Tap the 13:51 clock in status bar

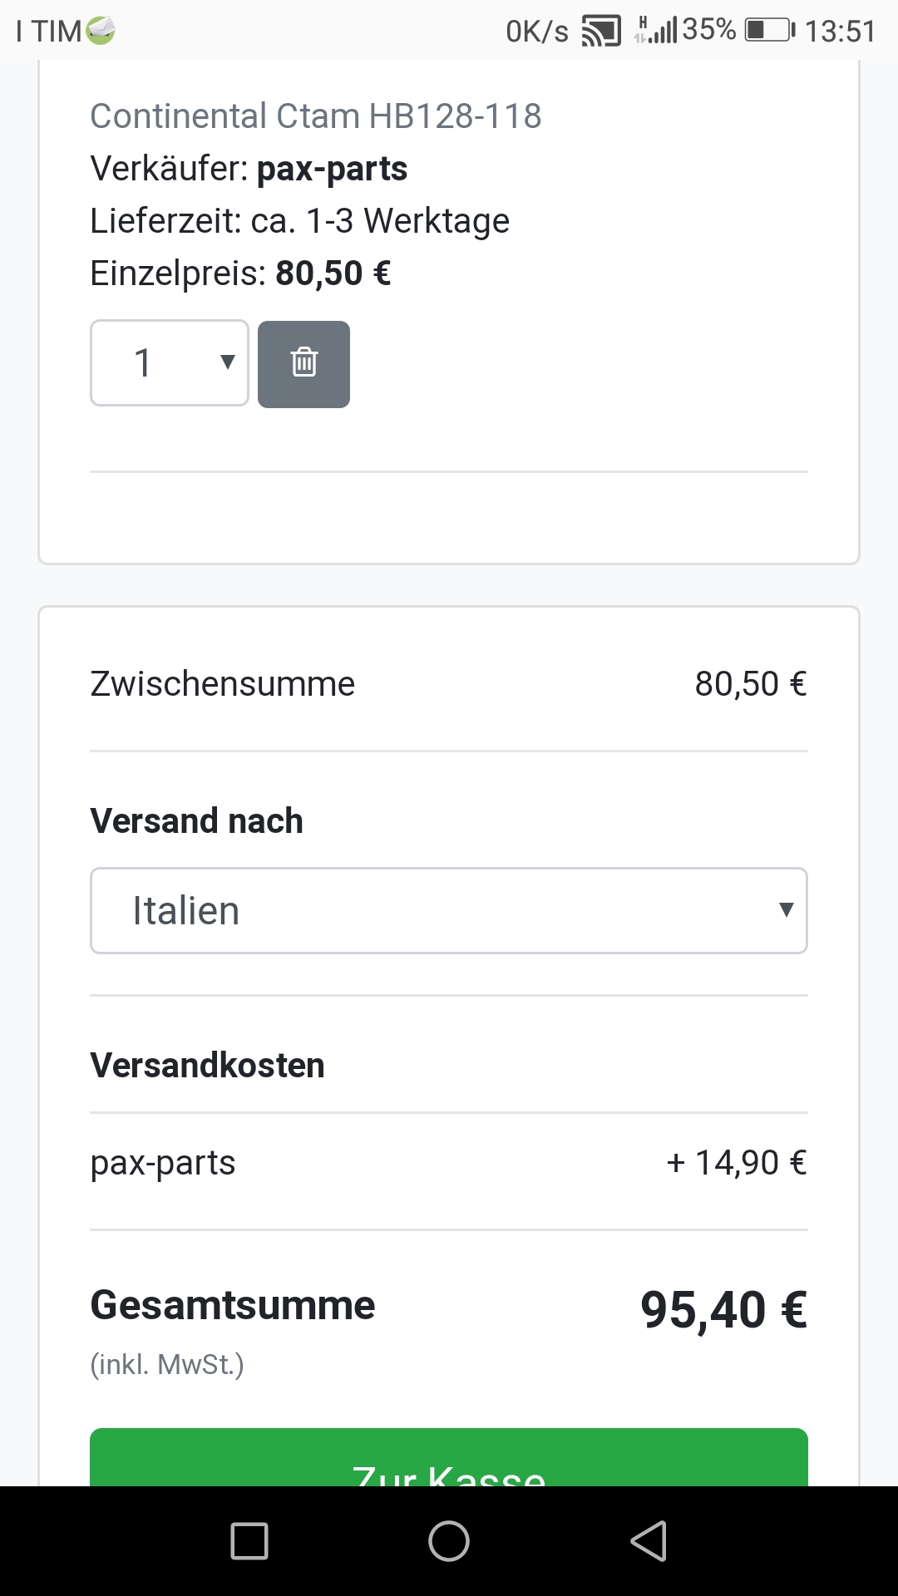840,32
